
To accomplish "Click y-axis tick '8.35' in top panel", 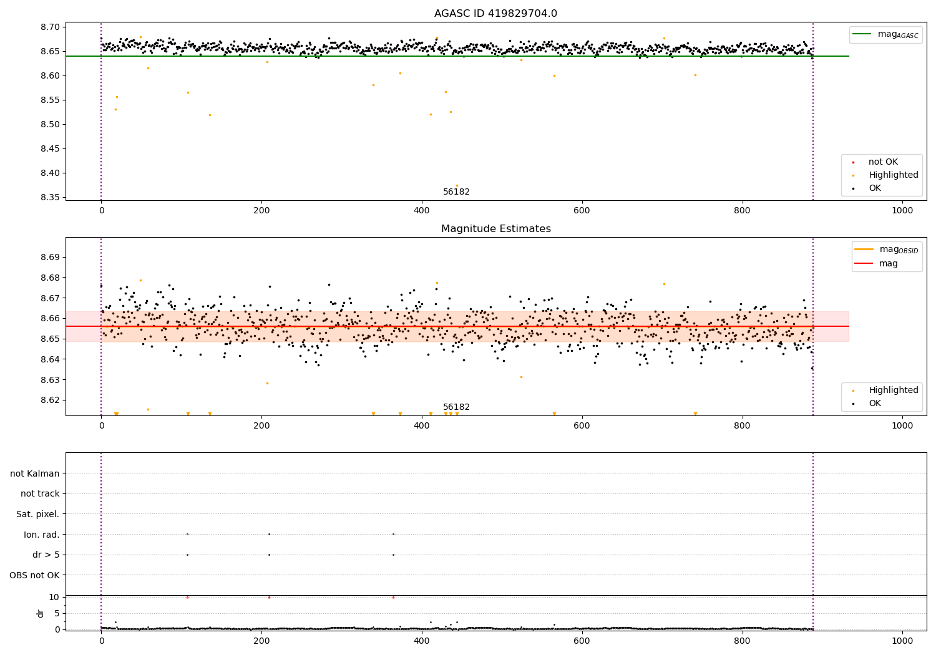I will click(51, 198).
